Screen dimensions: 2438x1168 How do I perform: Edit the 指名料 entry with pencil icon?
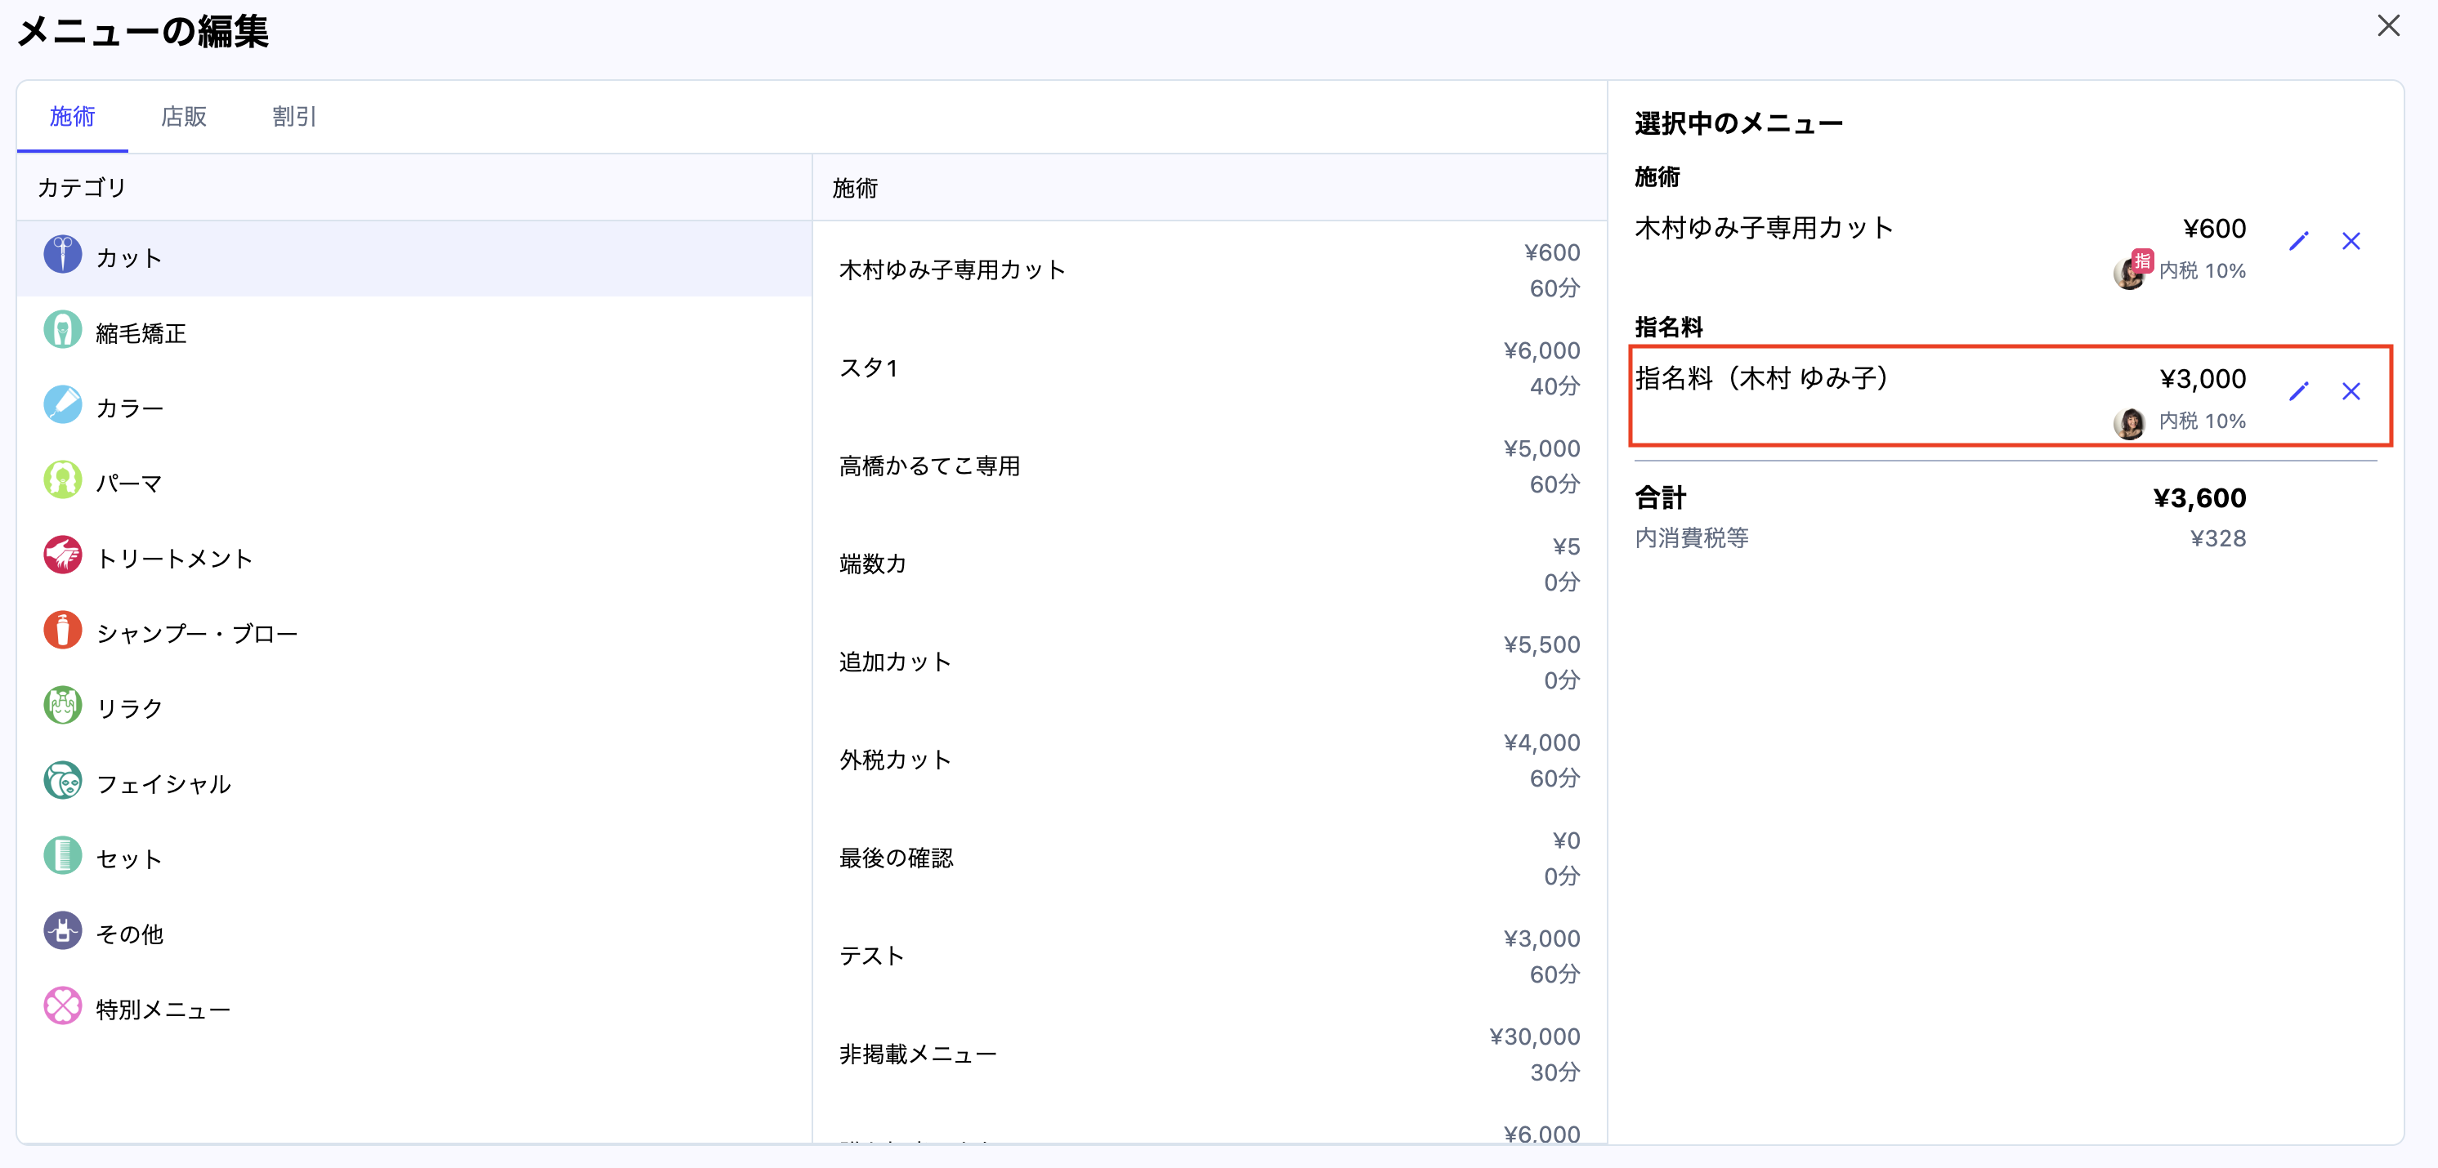pyautogui.click(x=2299, y=391)
